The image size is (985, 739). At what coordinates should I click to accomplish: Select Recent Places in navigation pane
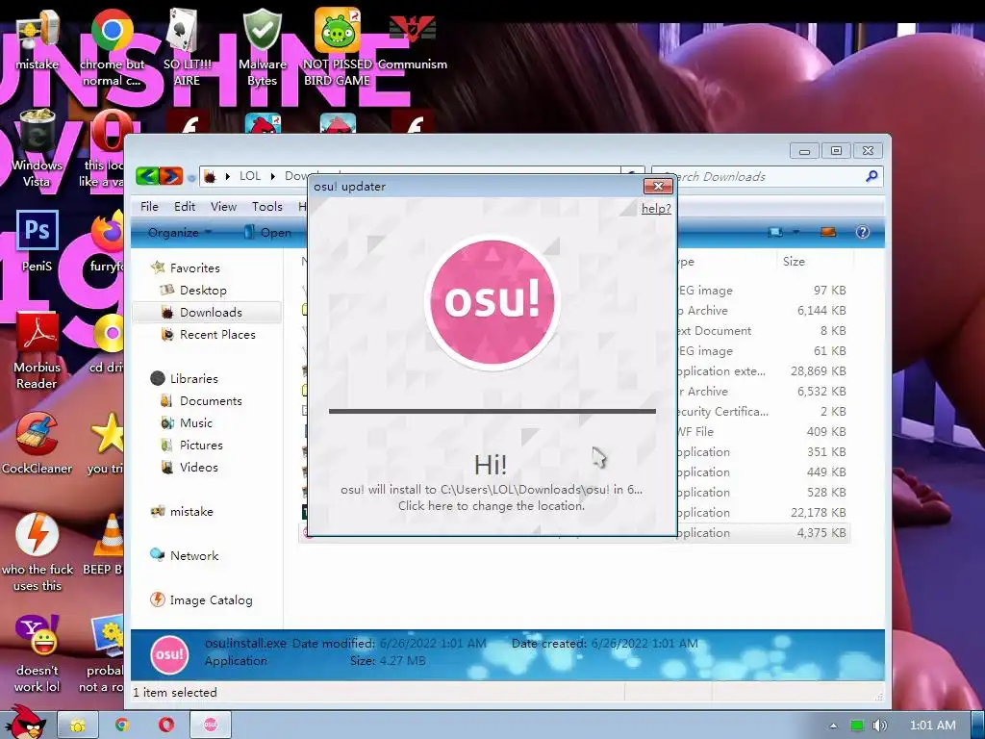(208, 334)
